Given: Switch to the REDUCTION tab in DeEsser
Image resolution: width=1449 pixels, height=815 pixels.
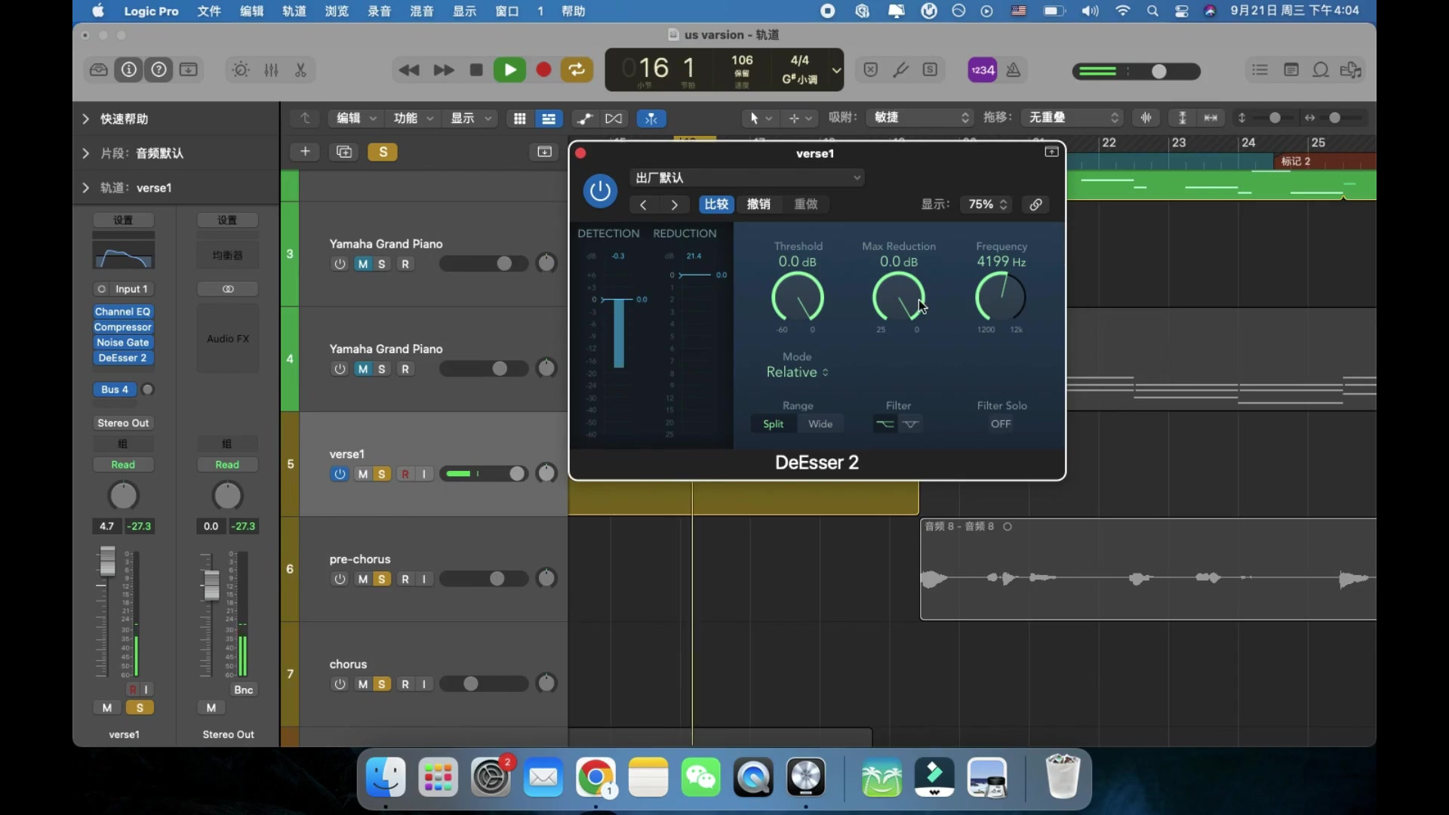Looking at the screenshot, I should tap(685, 233).
